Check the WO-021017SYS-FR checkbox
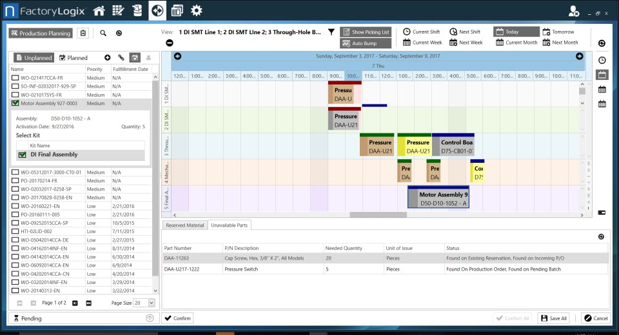This screenshot has width=619, height=335. click(15, 95)
